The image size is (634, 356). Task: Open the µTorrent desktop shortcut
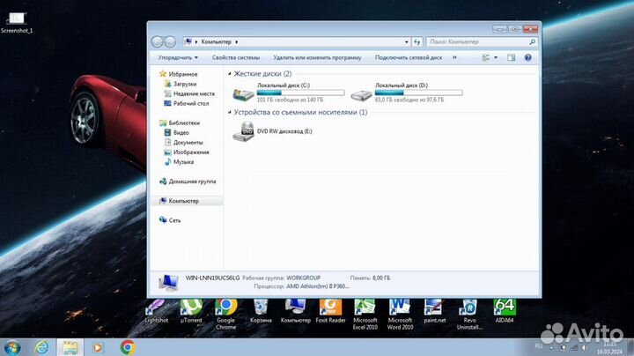pyautogui.click(x=191, y=311)
